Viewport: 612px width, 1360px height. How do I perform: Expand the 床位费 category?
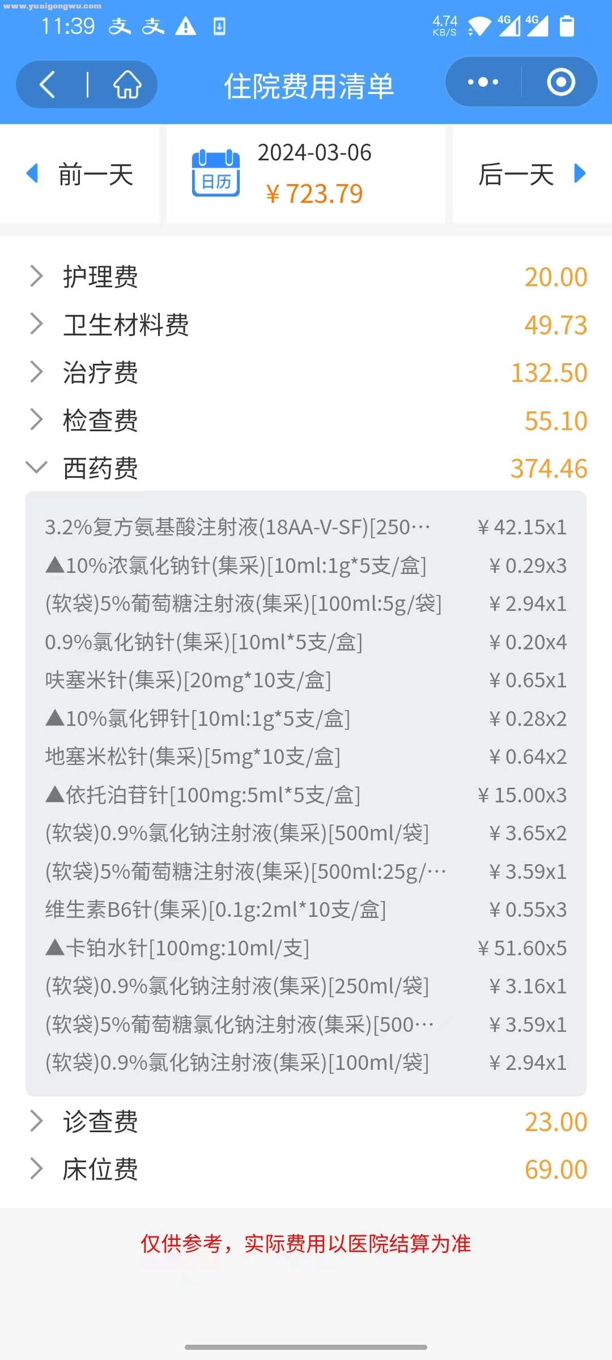pyautogui.click(x=306, y=1169)
